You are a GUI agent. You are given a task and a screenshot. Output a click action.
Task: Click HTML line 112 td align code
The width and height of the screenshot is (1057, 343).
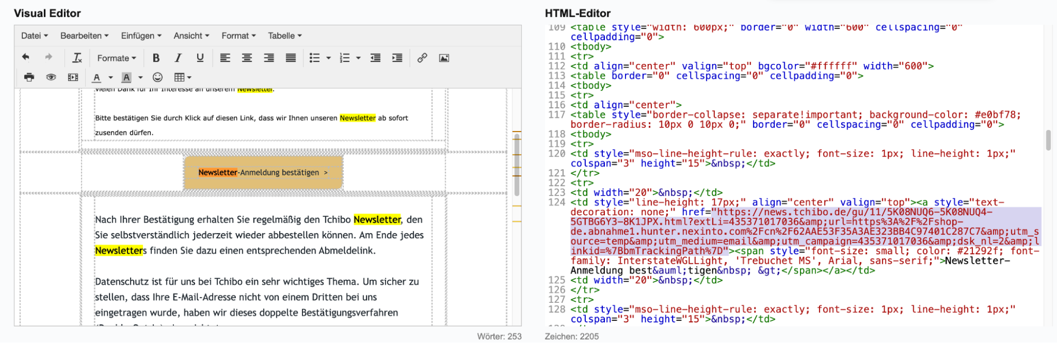tap(752, 66)
